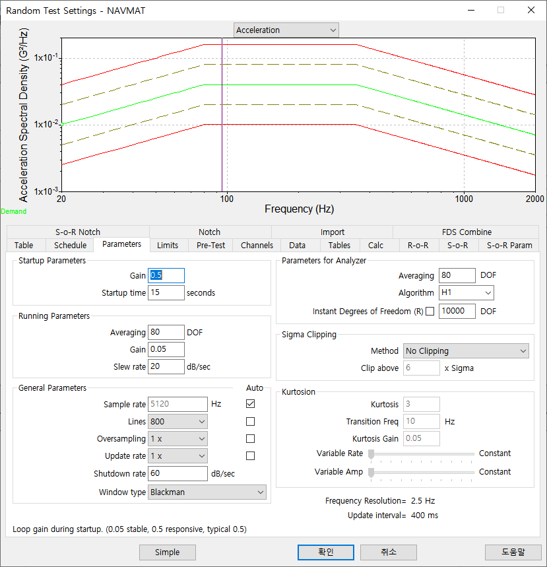The image size is (547, 567).
Task: Click the Startup Gain input field
Action: 166,275
